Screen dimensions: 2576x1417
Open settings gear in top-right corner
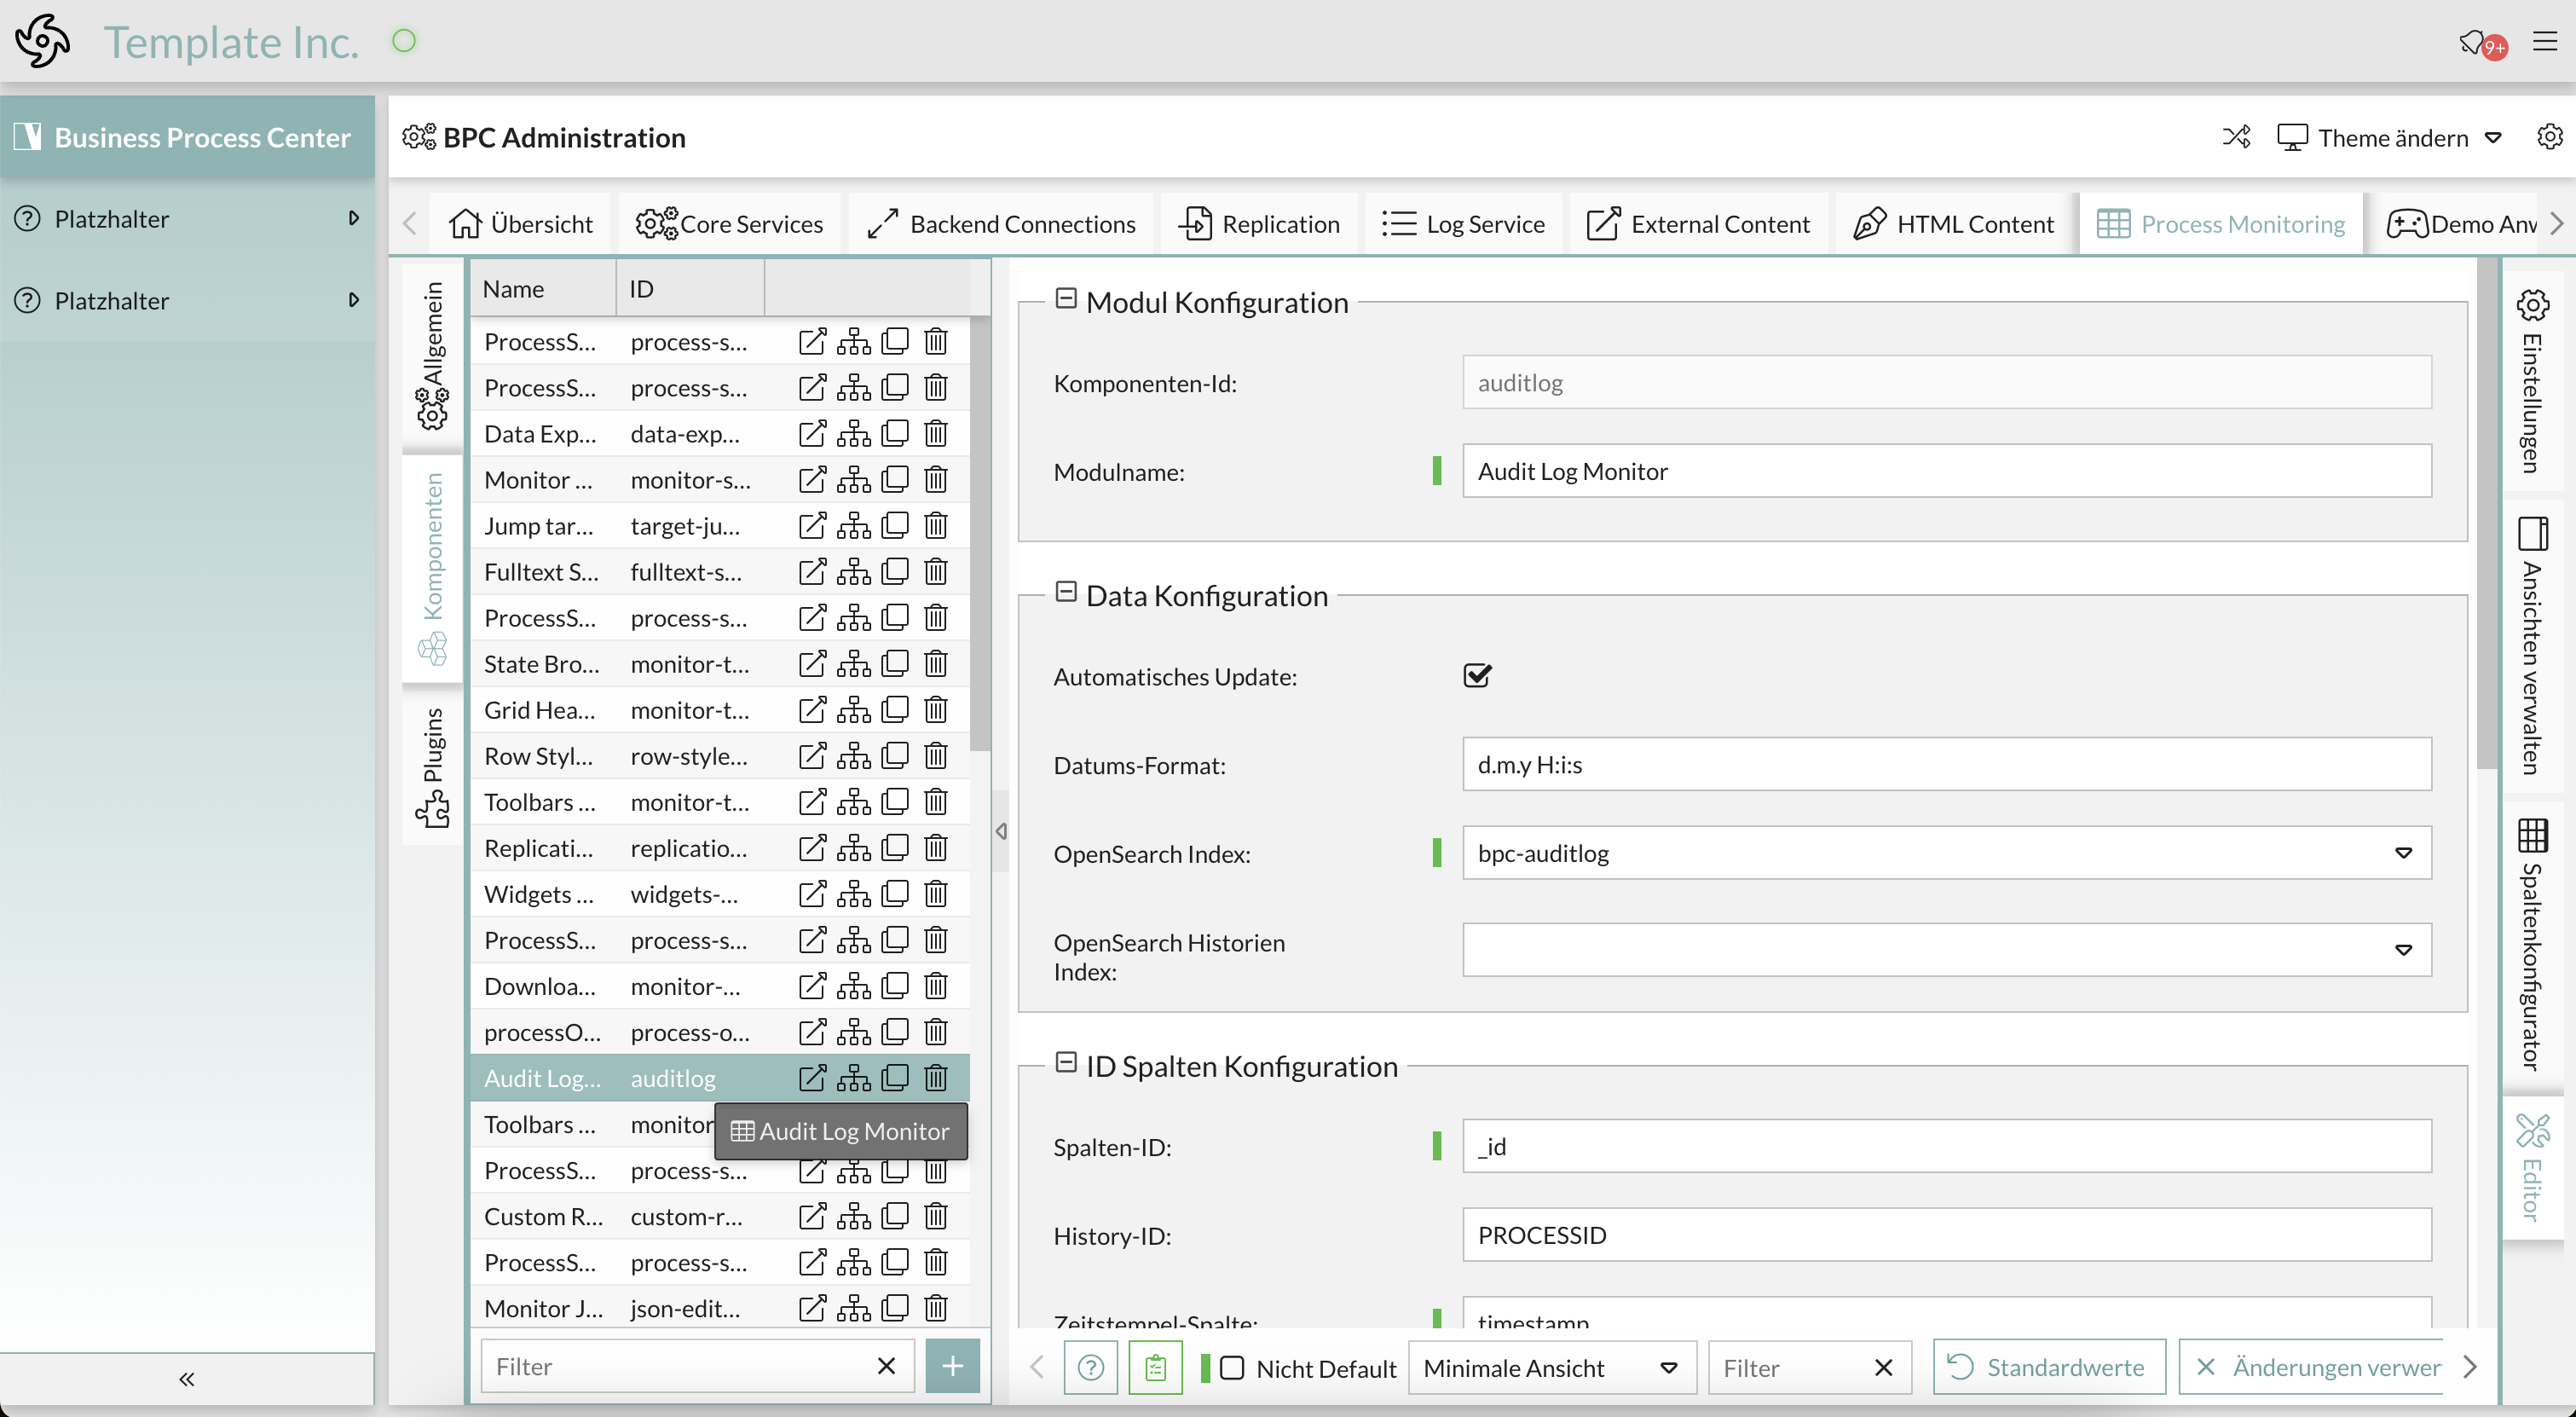click(x=2550, y=137)
